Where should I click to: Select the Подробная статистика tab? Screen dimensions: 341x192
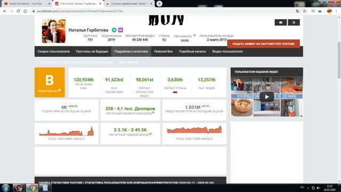pyautogui.click(x=131, y=52)
